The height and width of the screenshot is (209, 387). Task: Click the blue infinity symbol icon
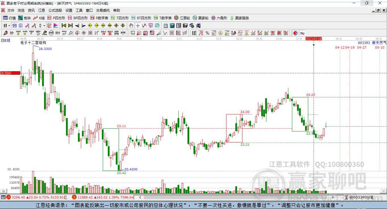[302, 33]
